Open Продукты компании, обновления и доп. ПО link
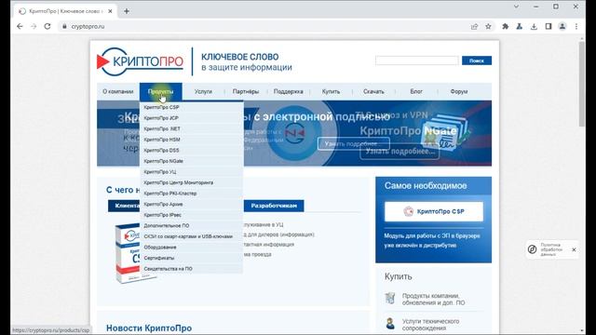Screen dimensions: 596x335 [x=433, y=300]
